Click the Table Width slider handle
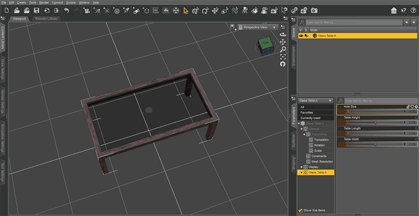 (376, 144)
